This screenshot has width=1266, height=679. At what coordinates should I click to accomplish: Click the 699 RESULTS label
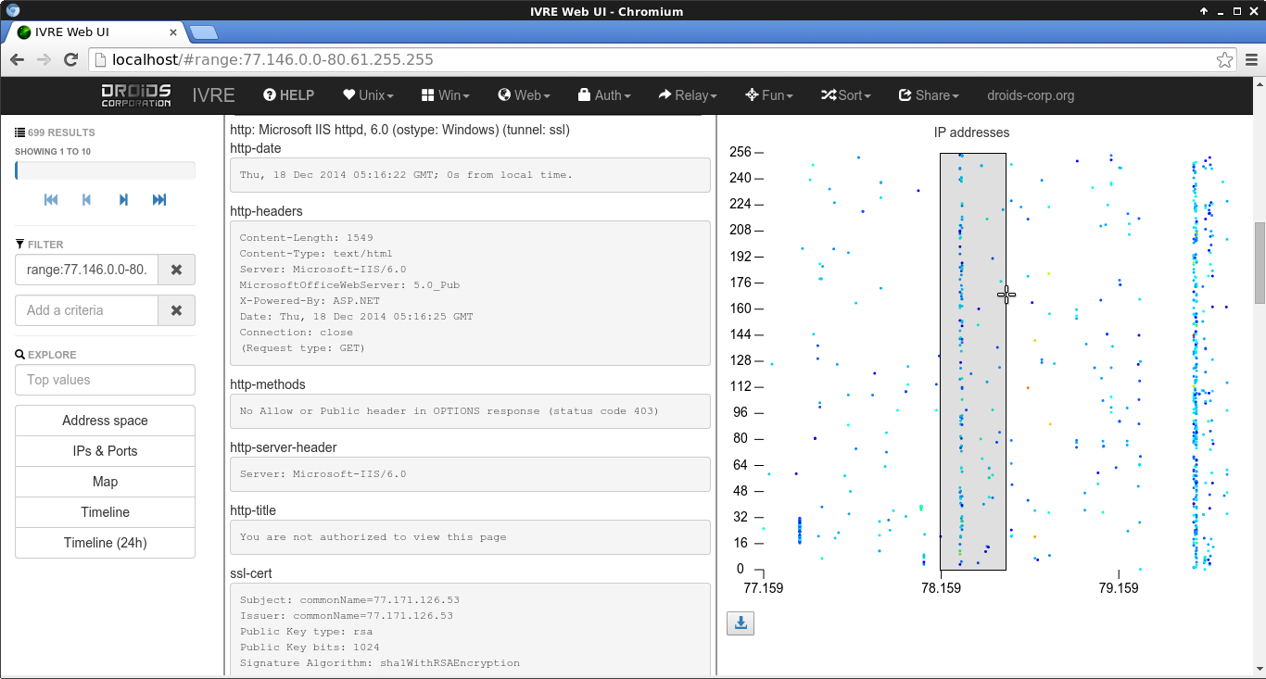pos(61,133)
